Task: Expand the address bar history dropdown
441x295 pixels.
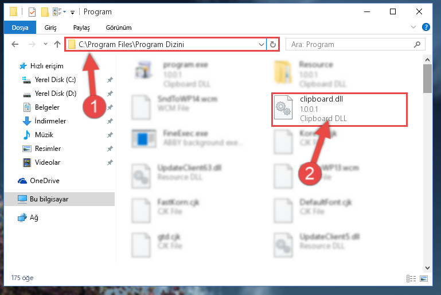Action: pyautogui.click(x=262, y=44)
